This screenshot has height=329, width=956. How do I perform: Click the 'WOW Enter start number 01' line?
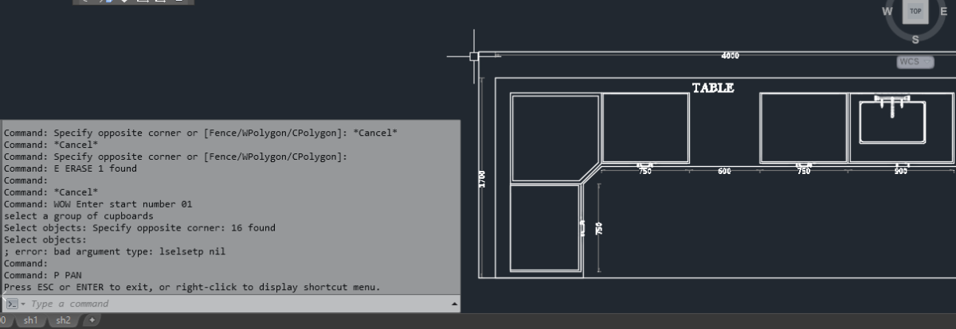pyautogui.click(x=98, y=204)
